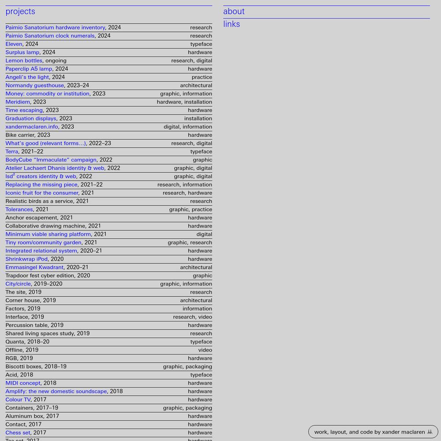441x441 pixels.
Task: Click Interface, 2019 entry
Action: [109, 317]
